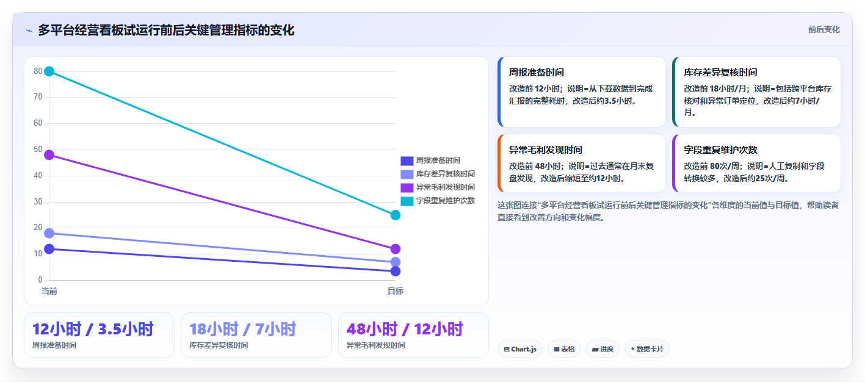Select the 表格 tag chip
865x382 pixels.
click(x=564, y=349)
